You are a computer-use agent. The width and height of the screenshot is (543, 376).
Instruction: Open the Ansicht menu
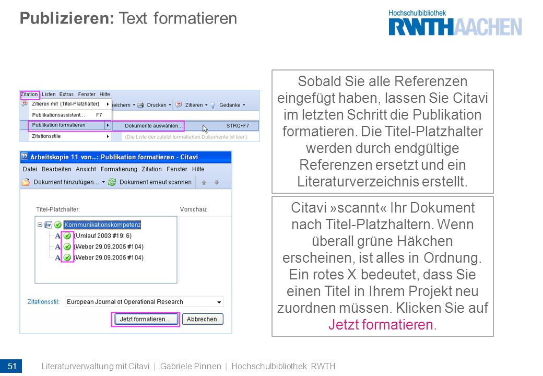[x=86, y=169]
